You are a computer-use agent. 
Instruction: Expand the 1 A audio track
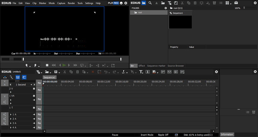pyautogui.click(x=11, y=115)
